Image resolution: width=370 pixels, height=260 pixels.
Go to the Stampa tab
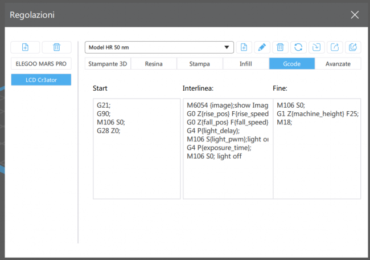(200, 64)
